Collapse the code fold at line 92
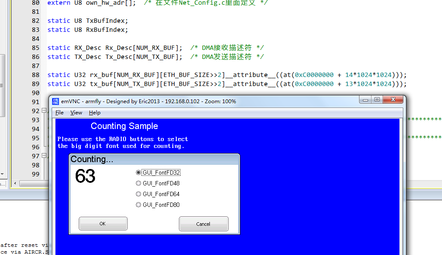Image resolution: width=442 pixels, height=255 pixels. coord(44,111)
